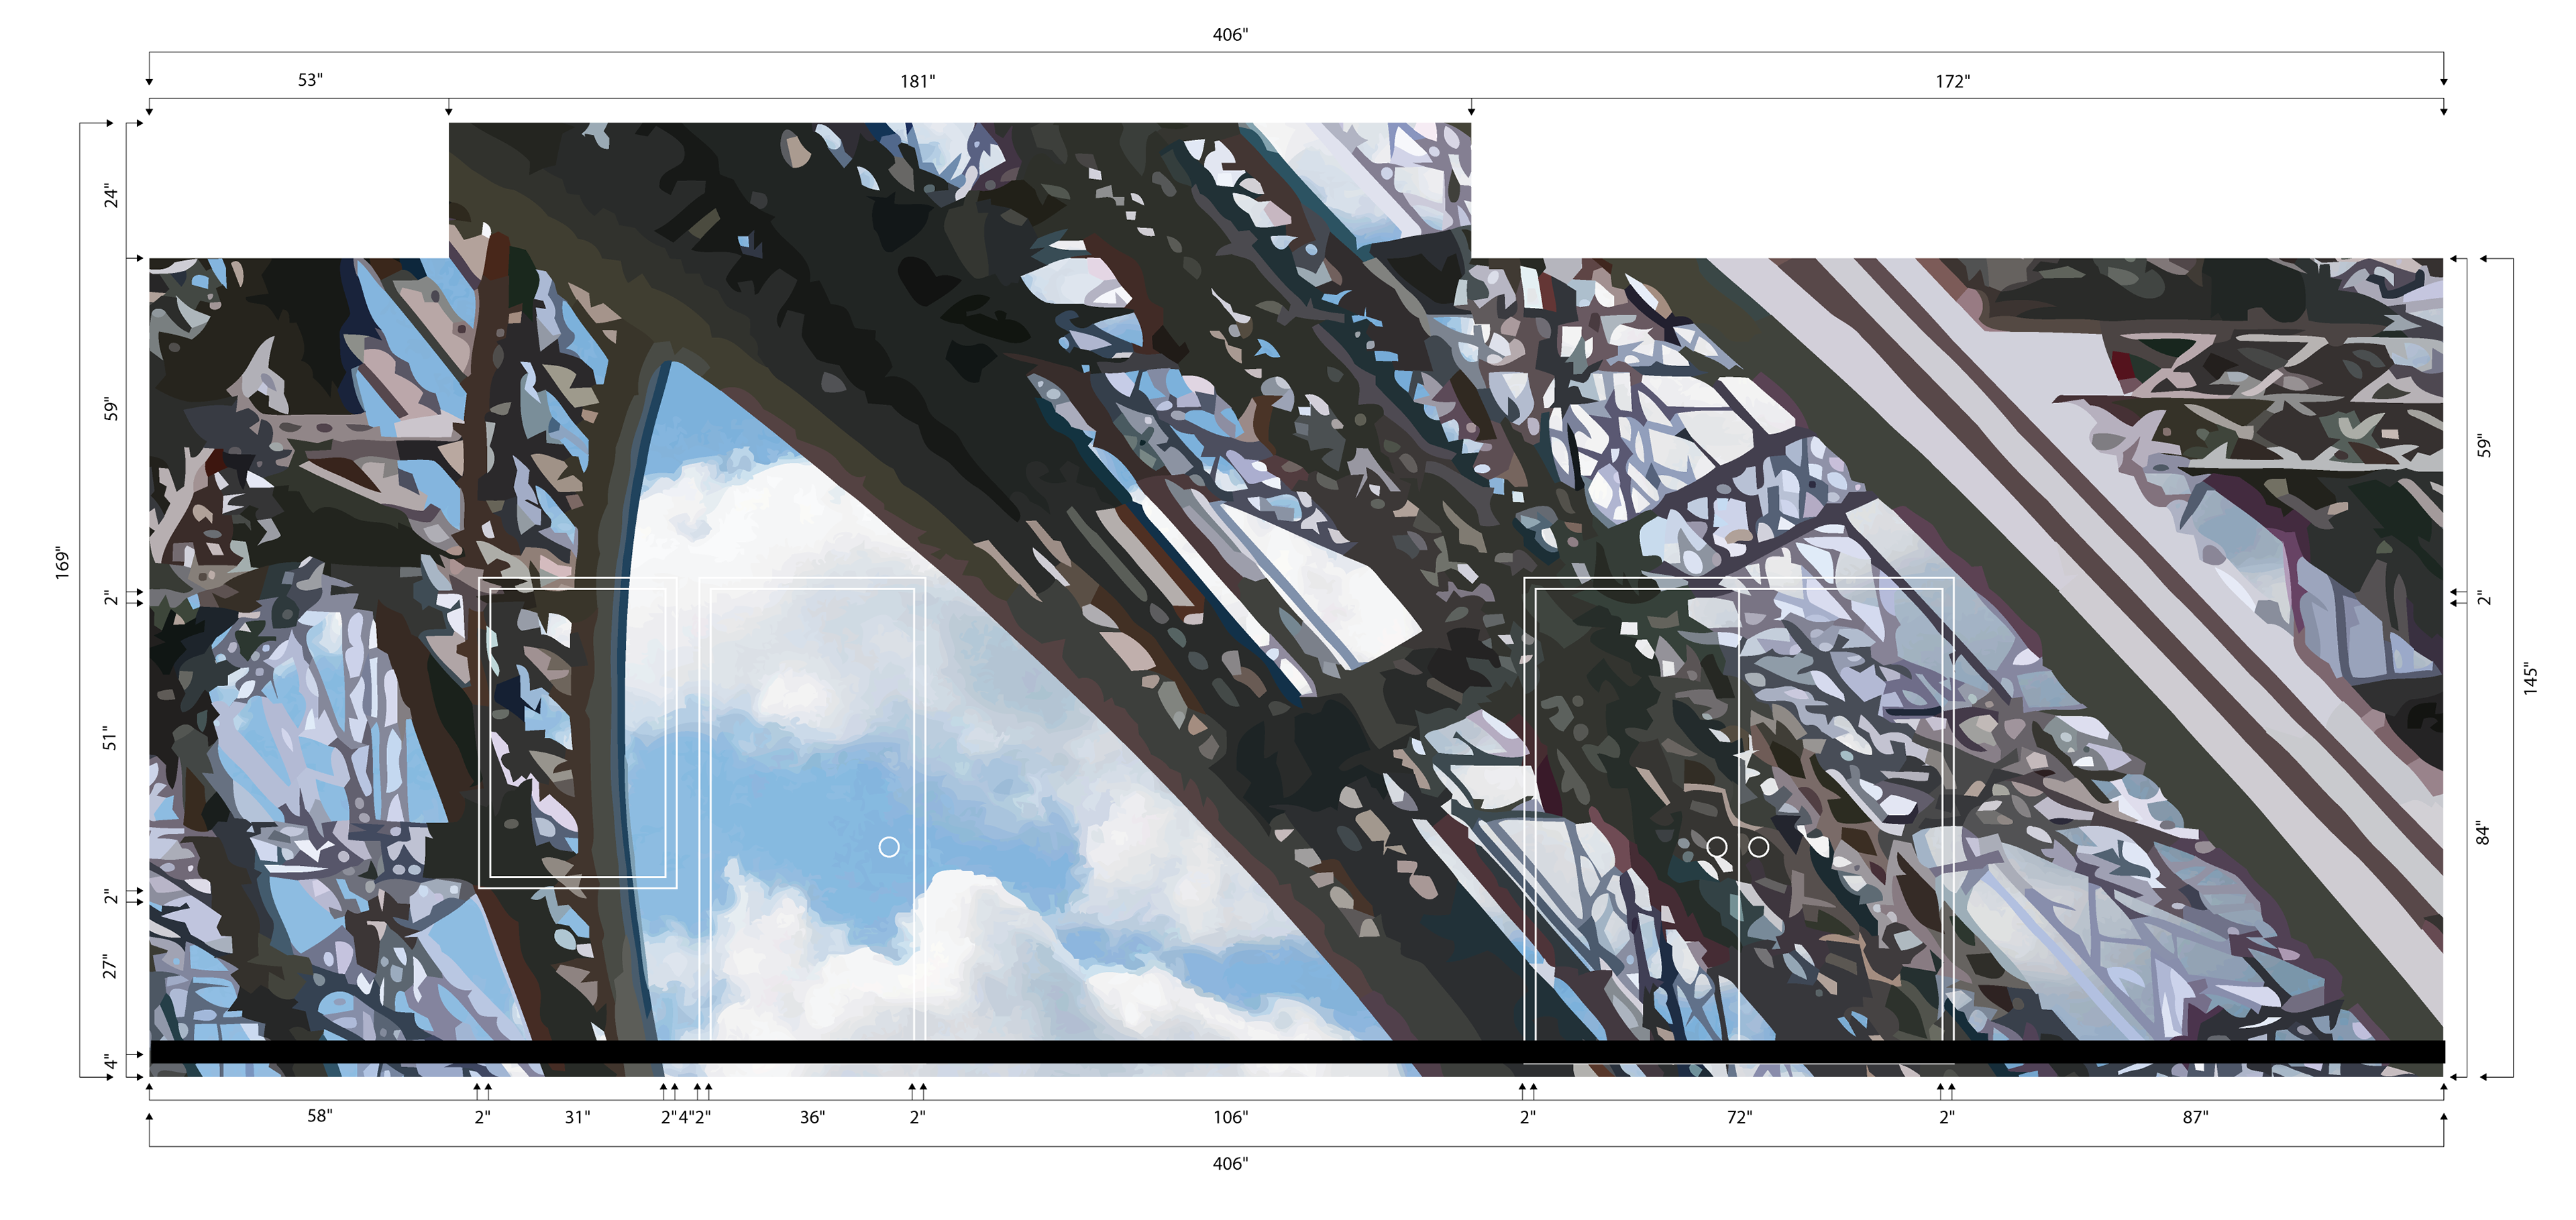Click the vertical 145" height label

click(2530, 679)
